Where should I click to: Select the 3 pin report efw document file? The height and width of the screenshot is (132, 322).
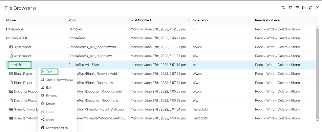click(x=20, y=56)
